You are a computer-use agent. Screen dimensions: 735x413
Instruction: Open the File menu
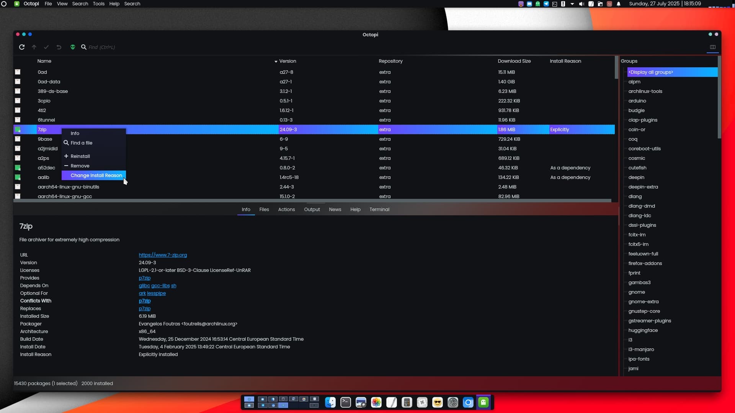pyautogui.click(x=48, y=4)
